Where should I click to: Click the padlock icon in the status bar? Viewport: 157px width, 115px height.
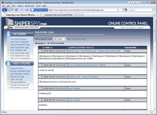pos(152,112)
